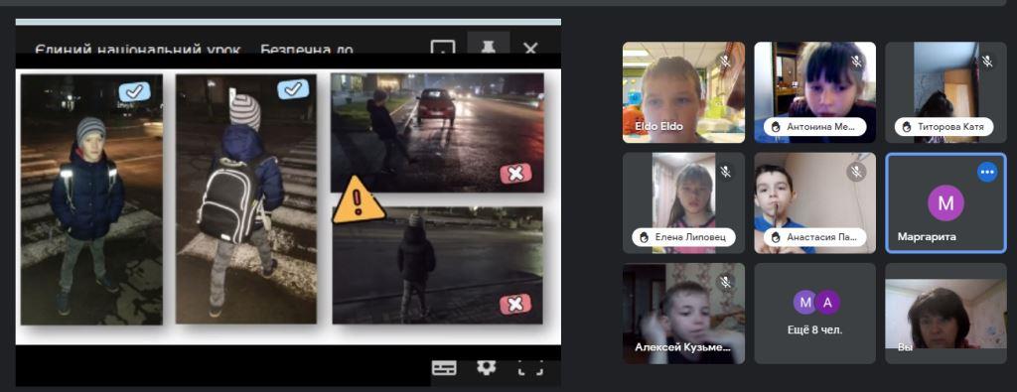The height and width of the screenshot is (392, 1017).
Task: Toggle captions with the subtitles icon
Action: coord(444,368)
